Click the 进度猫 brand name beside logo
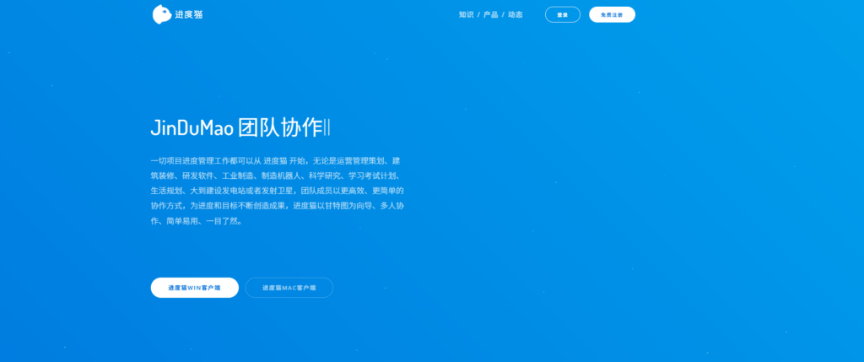This screenshot has width=864, height=362. coord(188,14)
